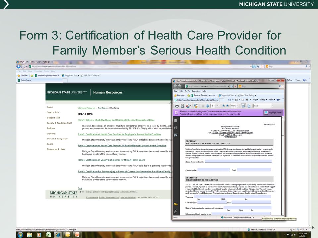Click the Resources & Links navigation item
318x238 pixels.
[x=56, y=149]
